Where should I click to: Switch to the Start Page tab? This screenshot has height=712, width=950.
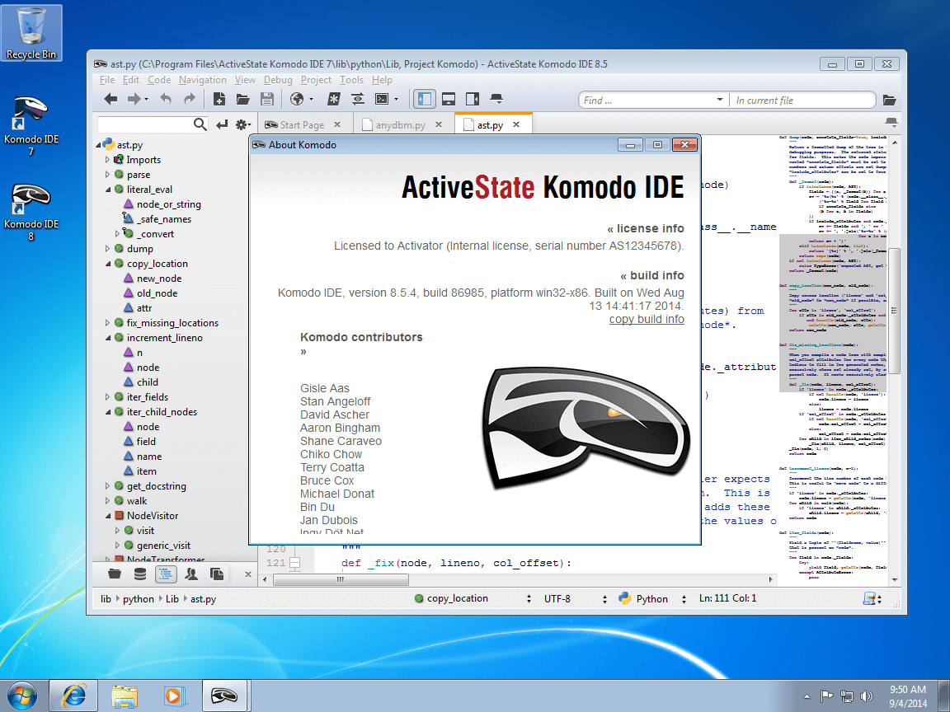click(302, 124)
